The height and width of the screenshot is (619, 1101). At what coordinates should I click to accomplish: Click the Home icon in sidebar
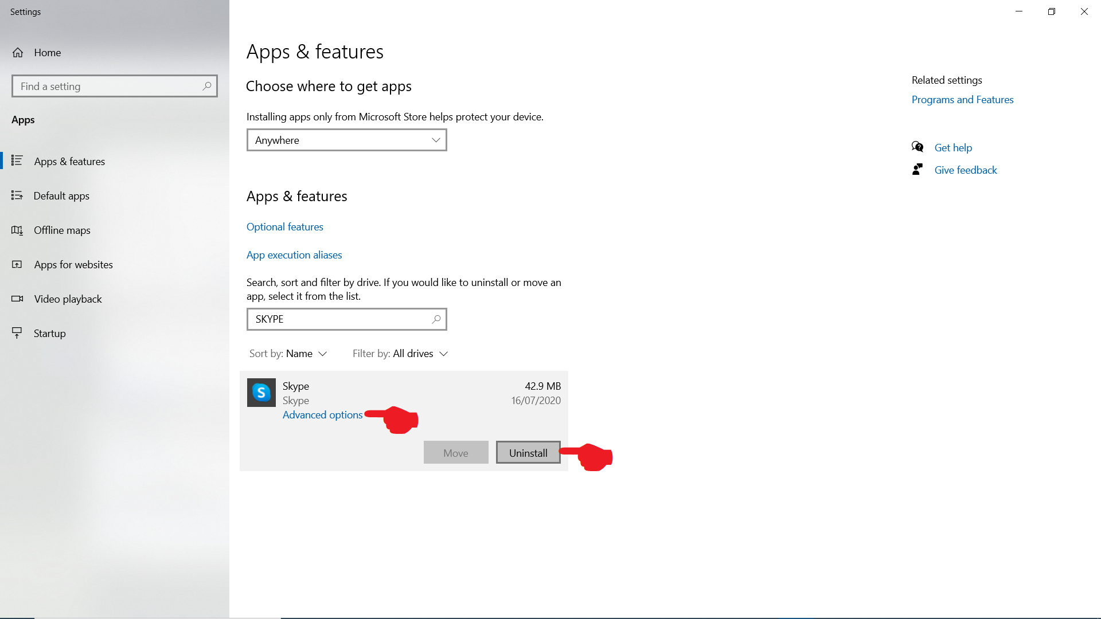click(x=18, y=53)
